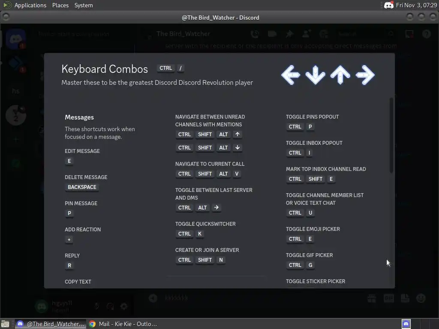Open the sticker picker in message bar
Viewport: 439px width, 329px height.
405,298
